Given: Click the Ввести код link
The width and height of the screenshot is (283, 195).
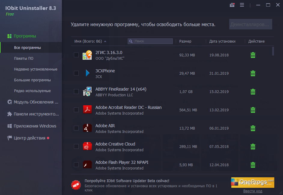Looking at the screenshot, I should click(x=253, y=191).
